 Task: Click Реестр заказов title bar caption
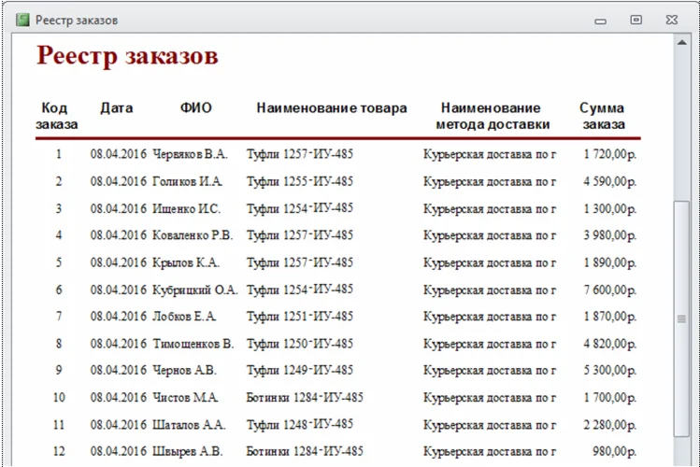coord(77,21)
